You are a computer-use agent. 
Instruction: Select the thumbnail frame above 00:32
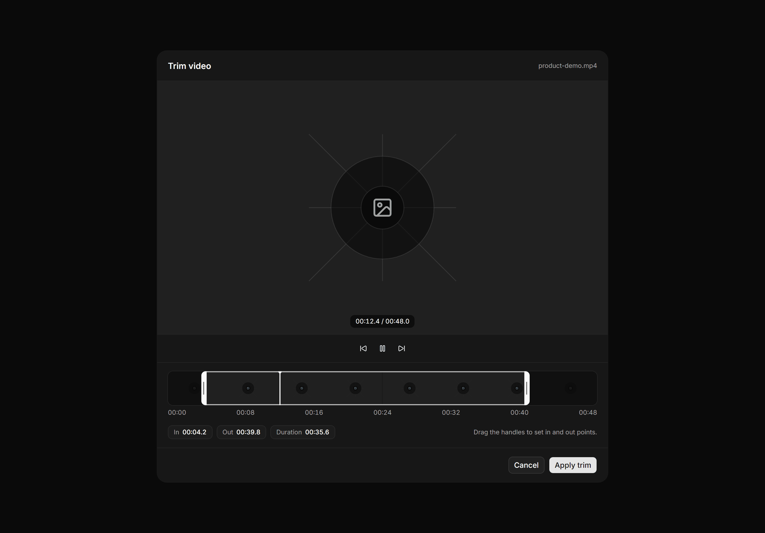tap(463, 388)
